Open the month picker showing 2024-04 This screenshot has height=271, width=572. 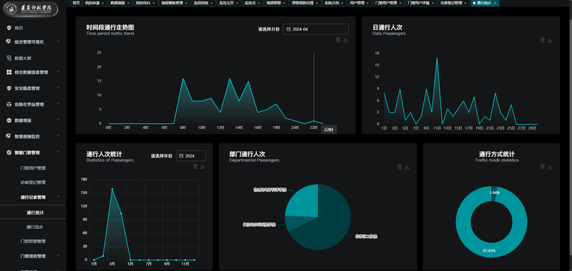[316, 29]
